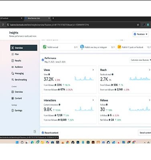The image size is (151, 160).
Task: Click the Views sparkline chart
Action: (x=84, y=79)
